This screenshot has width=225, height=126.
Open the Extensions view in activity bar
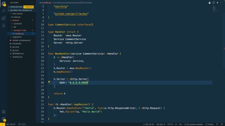coord(4,18)
